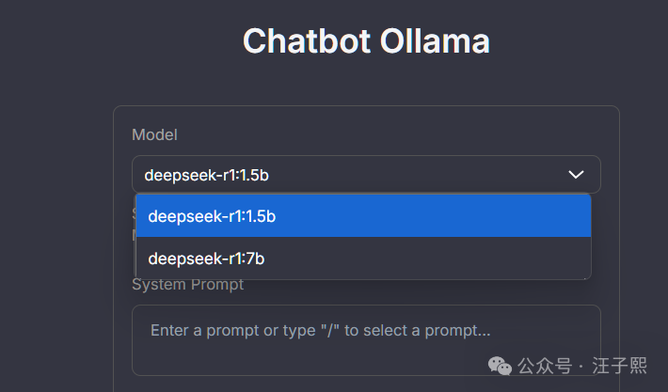Click the selected model name in the Model field
Screen dimensions: 668x392
213,175
